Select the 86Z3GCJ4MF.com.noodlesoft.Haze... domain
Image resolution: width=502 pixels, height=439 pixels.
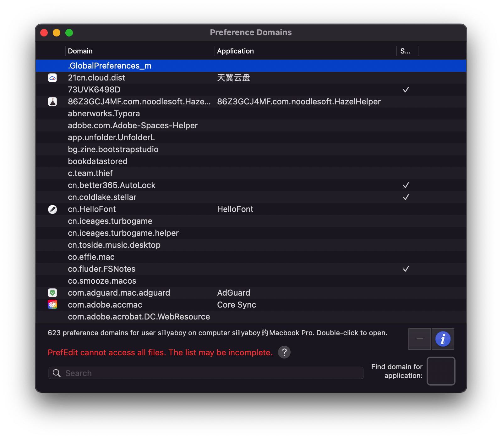coord(139,102)
